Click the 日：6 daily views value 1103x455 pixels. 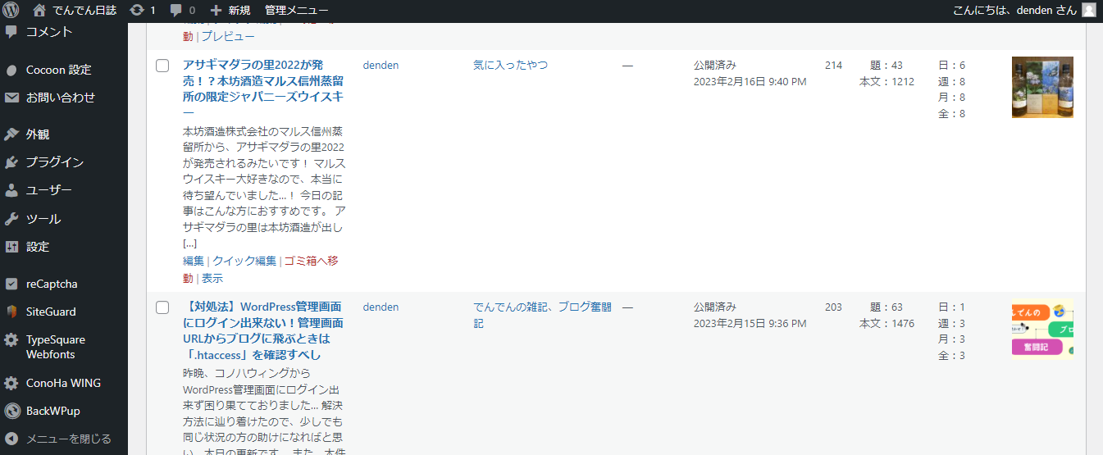pos(951,65)
